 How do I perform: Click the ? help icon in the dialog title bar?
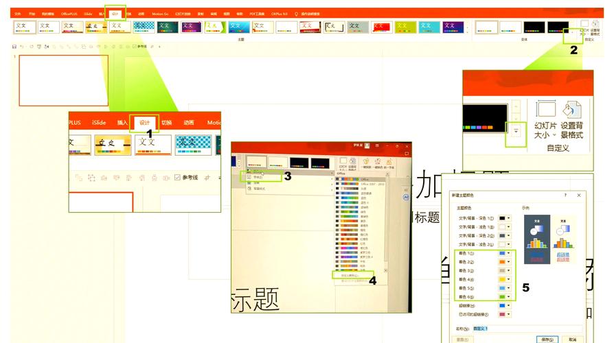565,195
